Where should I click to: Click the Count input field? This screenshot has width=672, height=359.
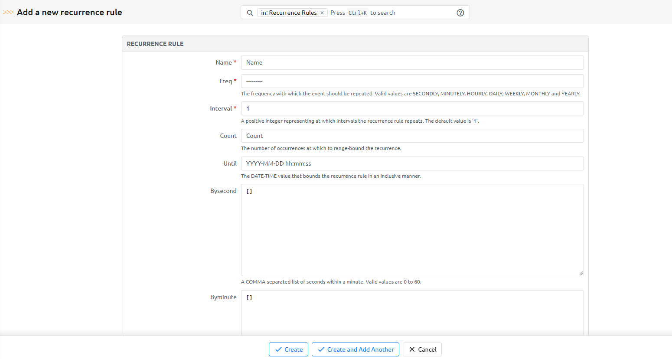tap(412, 136)
